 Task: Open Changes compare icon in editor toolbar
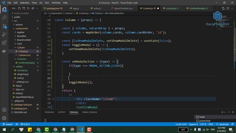(223, 8)
